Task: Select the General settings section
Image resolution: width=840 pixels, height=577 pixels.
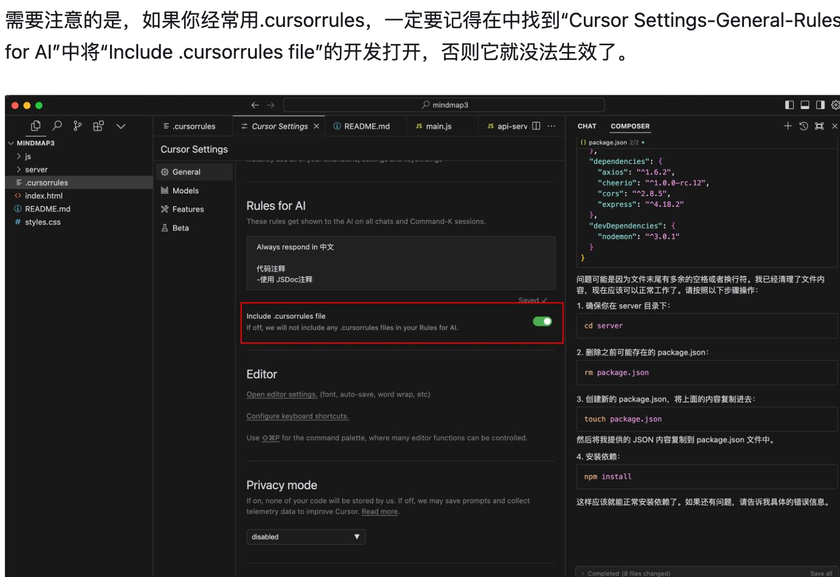Action: tap(194, 172)
